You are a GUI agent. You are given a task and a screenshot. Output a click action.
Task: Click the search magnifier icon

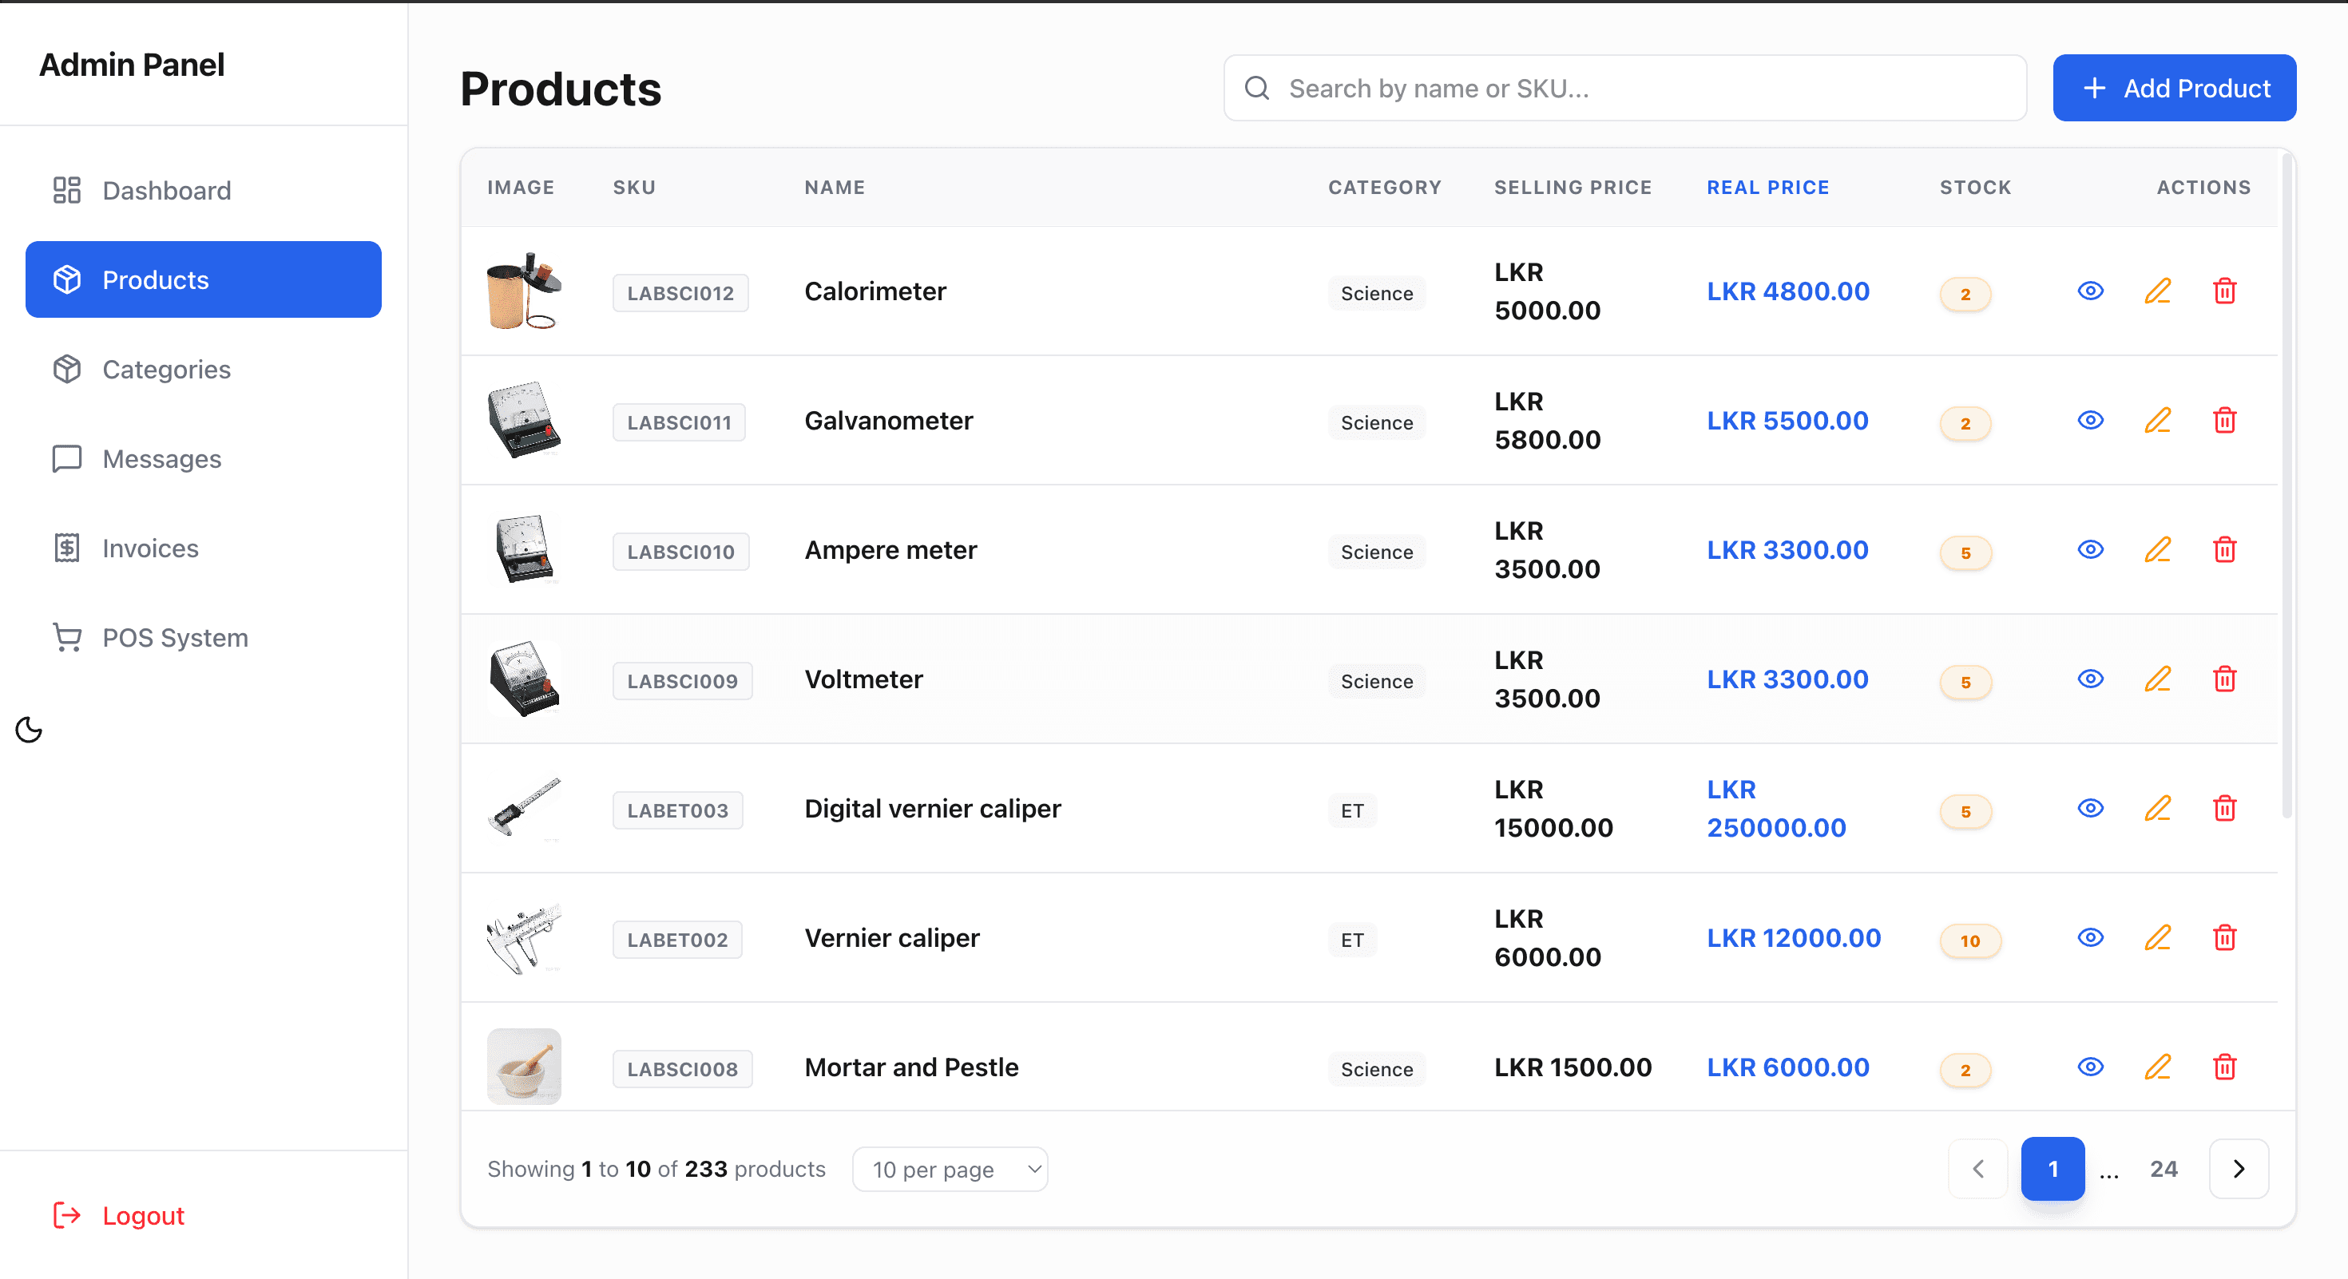click(x=1257, y=88)
